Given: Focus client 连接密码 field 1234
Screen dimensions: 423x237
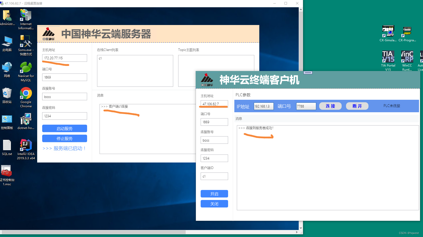Looking at the screenshot, I should tap(214, 158).
